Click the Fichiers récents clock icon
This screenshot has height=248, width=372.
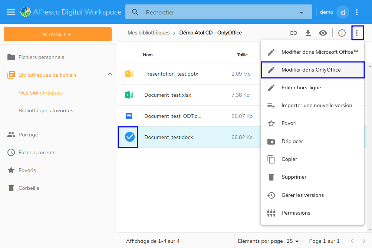point(11,152)
